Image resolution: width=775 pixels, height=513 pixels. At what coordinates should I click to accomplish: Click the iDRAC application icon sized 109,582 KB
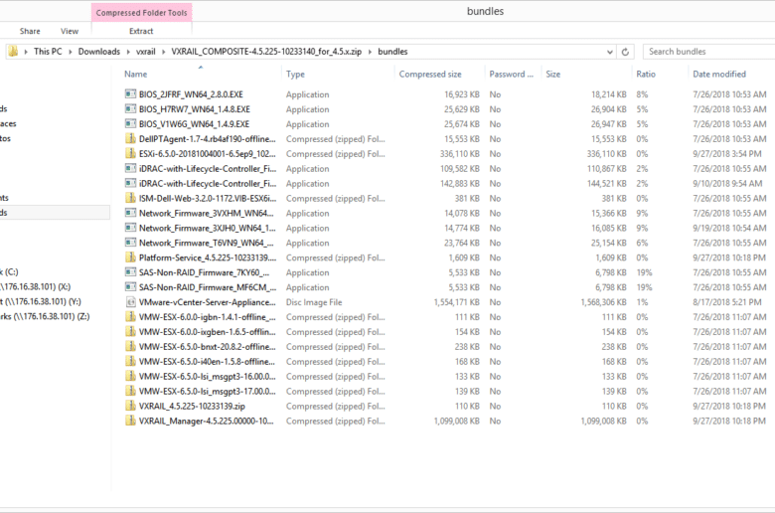(130, 168)
